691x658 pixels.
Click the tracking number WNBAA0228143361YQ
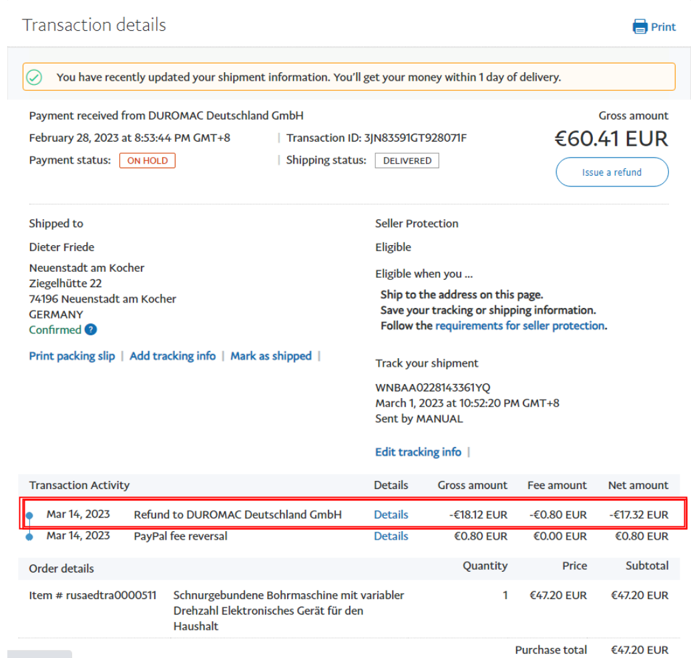point(433,387)
